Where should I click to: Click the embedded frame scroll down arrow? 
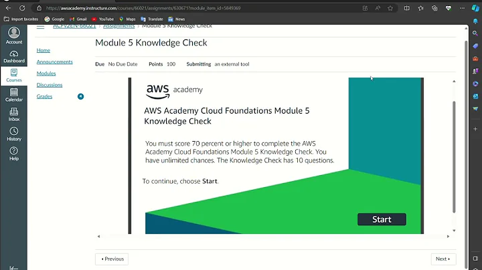point(454,231)
